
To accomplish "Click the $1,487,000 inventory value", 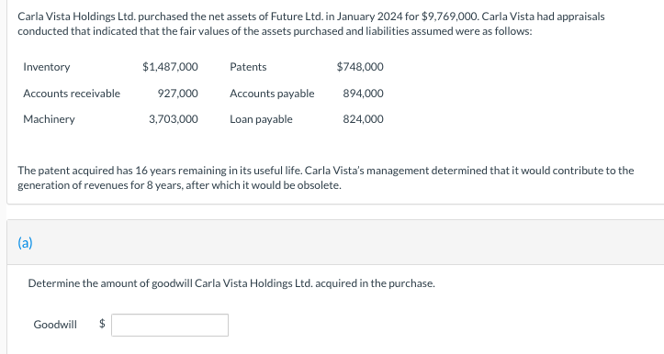I will (170, 67).
